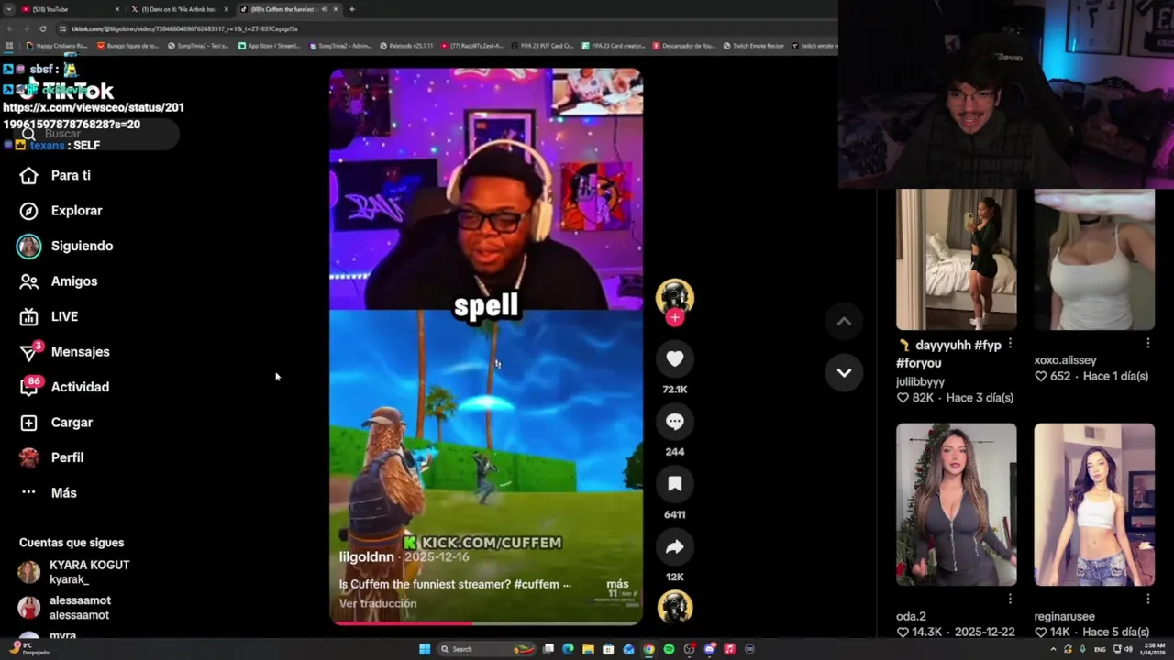1174x660 pixels.
Task: Open comments showing 244
Action: click(675, 422)
